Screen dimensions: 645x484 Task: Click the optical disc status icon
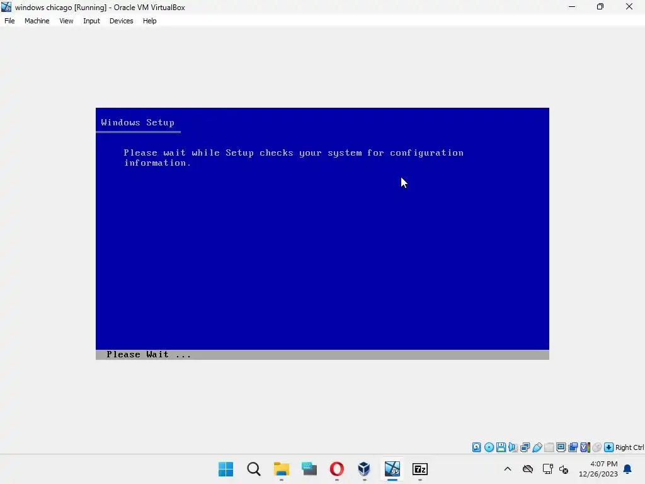[489, 447]
